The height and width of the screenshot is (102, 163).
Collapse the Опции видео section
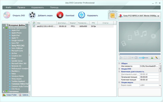pos(119,82)
